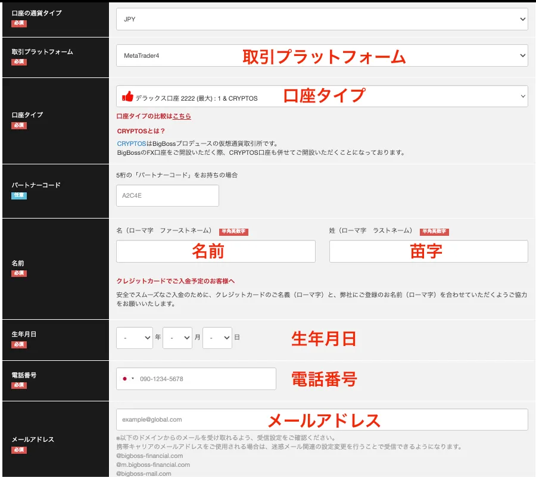This screenshot has height=477, width=536.
Task: Click the email address input field
Action: click(322, 419)
